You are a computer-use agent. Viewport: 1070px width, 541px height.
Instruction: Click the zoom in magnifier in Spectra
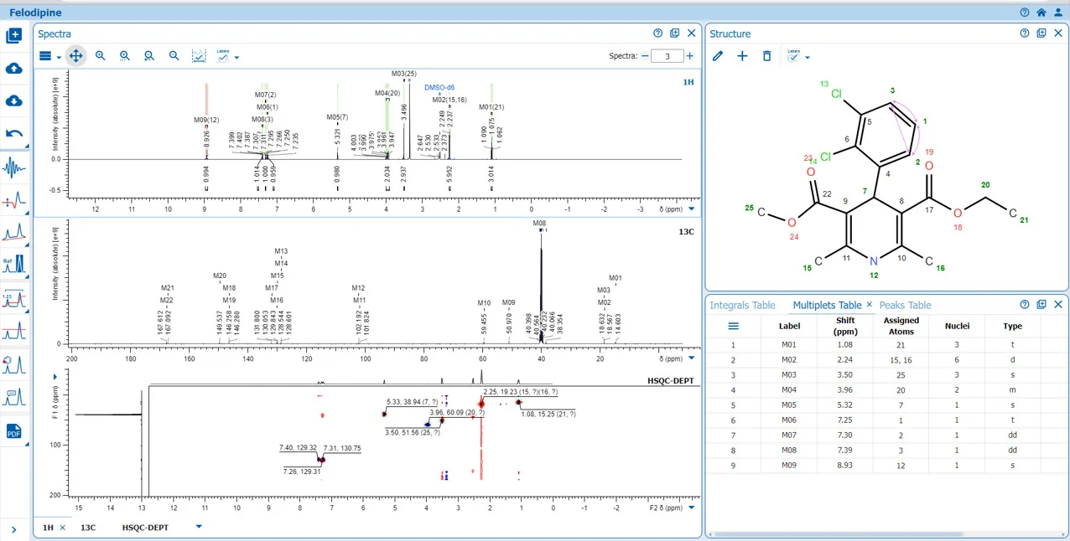pyautogui.click(x=101, y=56)
